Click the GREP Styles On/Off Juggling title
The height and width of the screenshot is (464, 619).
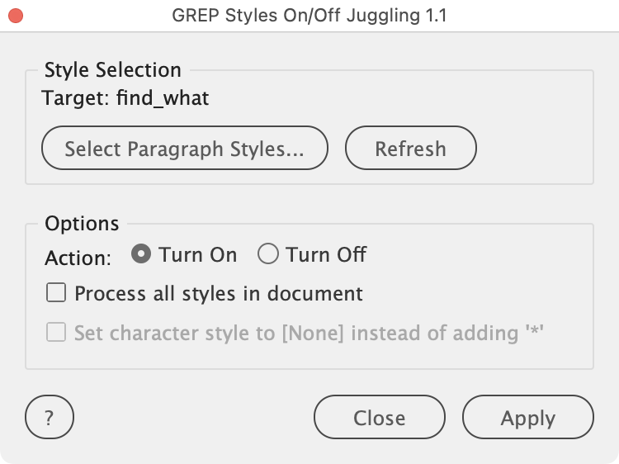pyautogui.click(x=309, y=16)
